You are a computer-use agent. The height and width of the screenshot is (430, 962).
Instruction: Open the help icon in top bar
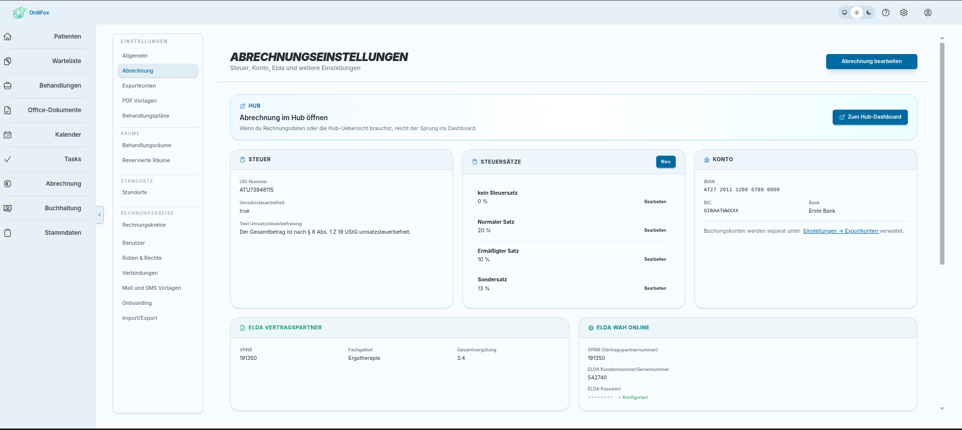[x=886, y=13]
